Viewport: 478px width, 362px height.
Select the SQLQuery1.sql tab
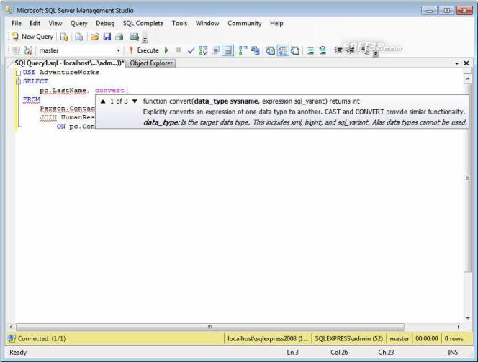click(x=69, y=63)
